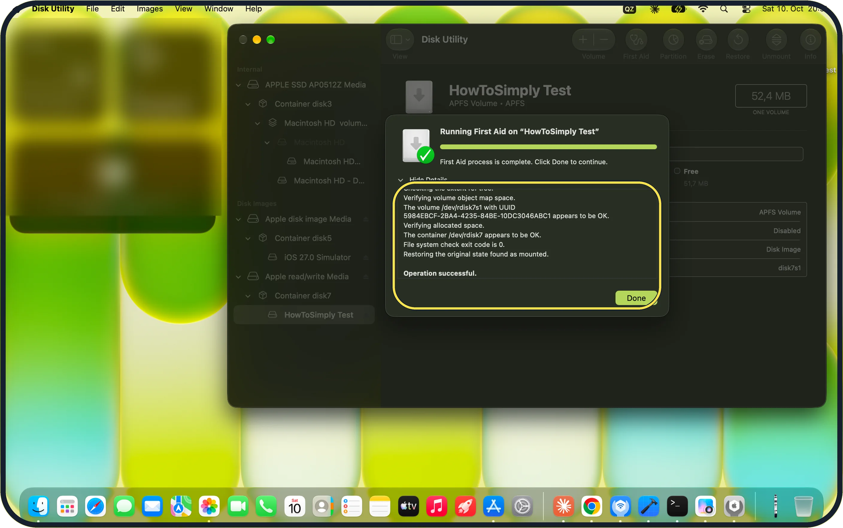This screenshot has height=528, width=843.
Task: Click the remove volume minus button
Action: pos(604,40)
